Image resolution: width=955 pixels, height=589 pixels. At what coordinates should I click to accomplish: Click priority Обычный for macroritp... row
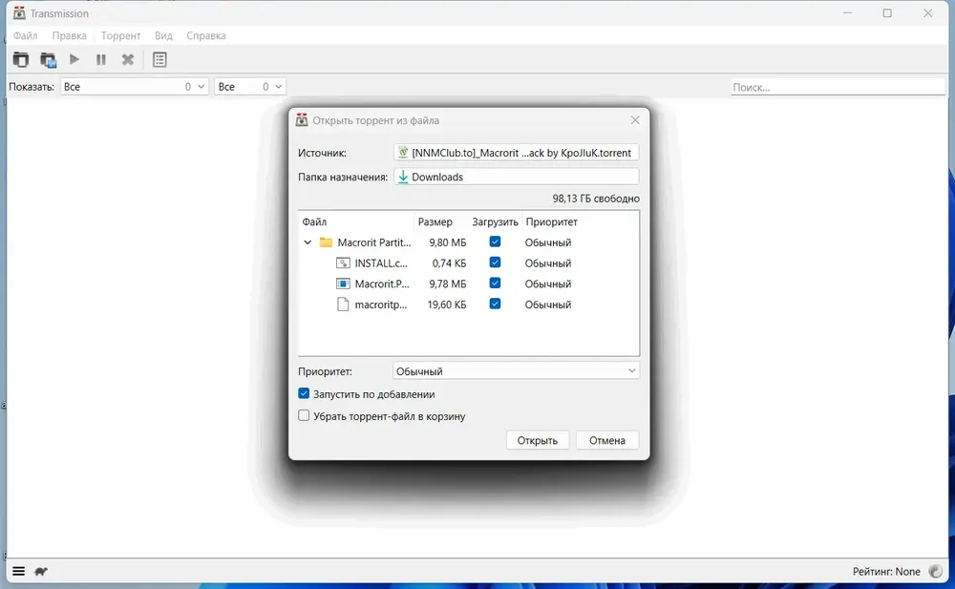[x=548, y=305]
